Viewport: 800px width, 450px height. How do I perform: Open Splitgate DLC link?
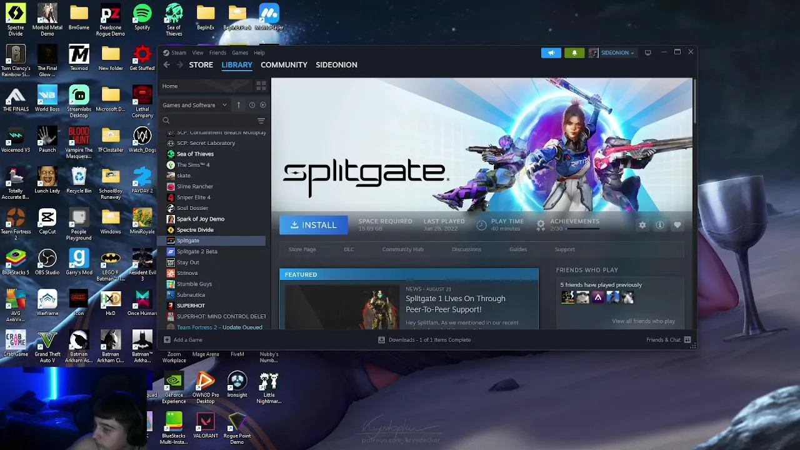pyautogui.click(x=349, y=249)
